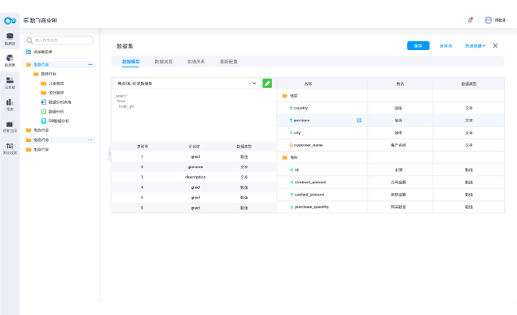Focus the directory search input
517x315 pixels.
point(59,40)
